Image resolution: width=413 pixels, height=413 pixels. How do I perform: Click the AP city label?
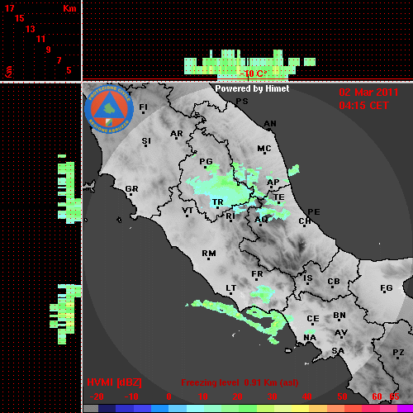click(x=273, y=183)
